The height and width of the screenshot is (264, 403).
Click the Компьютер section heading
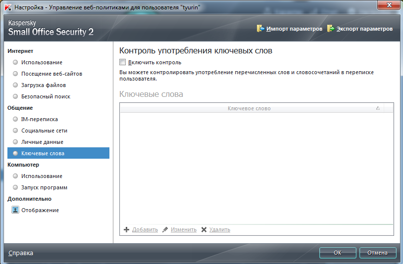click(x=23, y=165)
